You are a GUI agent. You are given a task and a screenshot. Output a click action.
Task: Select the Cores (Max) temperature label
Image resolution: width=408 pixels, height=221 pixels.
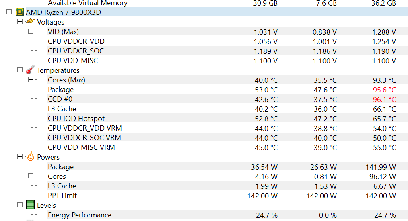click(67, 80)
